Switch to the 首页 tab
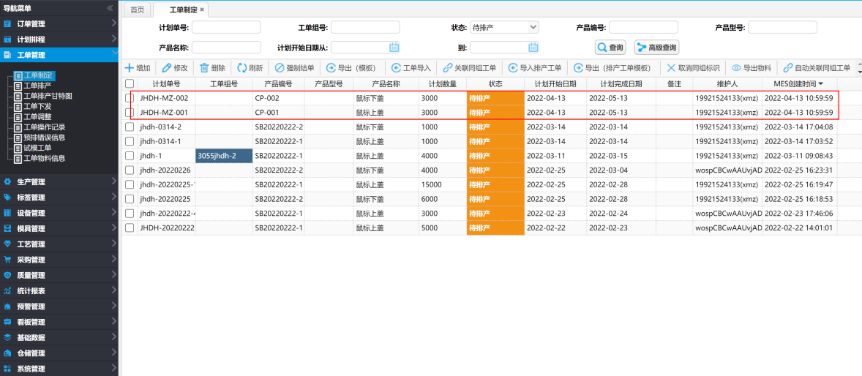Image resolution: width=862 pixels, height=376 pixels. point(138,10)
